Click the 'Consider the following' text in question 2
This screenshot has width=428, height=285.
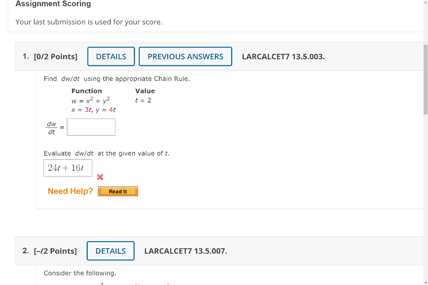click(79, 273)
